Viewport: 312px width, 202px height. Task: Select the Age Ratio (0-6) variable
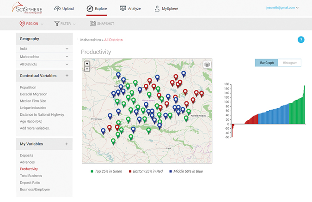(31, 121)
